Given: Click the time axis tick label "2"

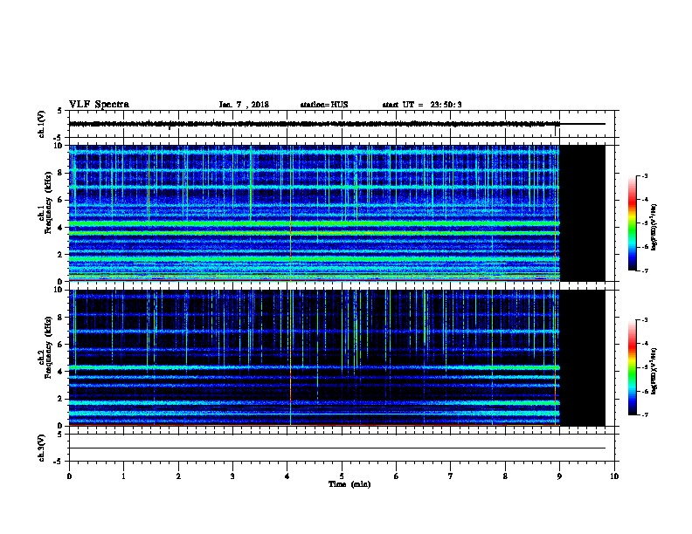Looking at the screenshot, I should tap(178, 476).
